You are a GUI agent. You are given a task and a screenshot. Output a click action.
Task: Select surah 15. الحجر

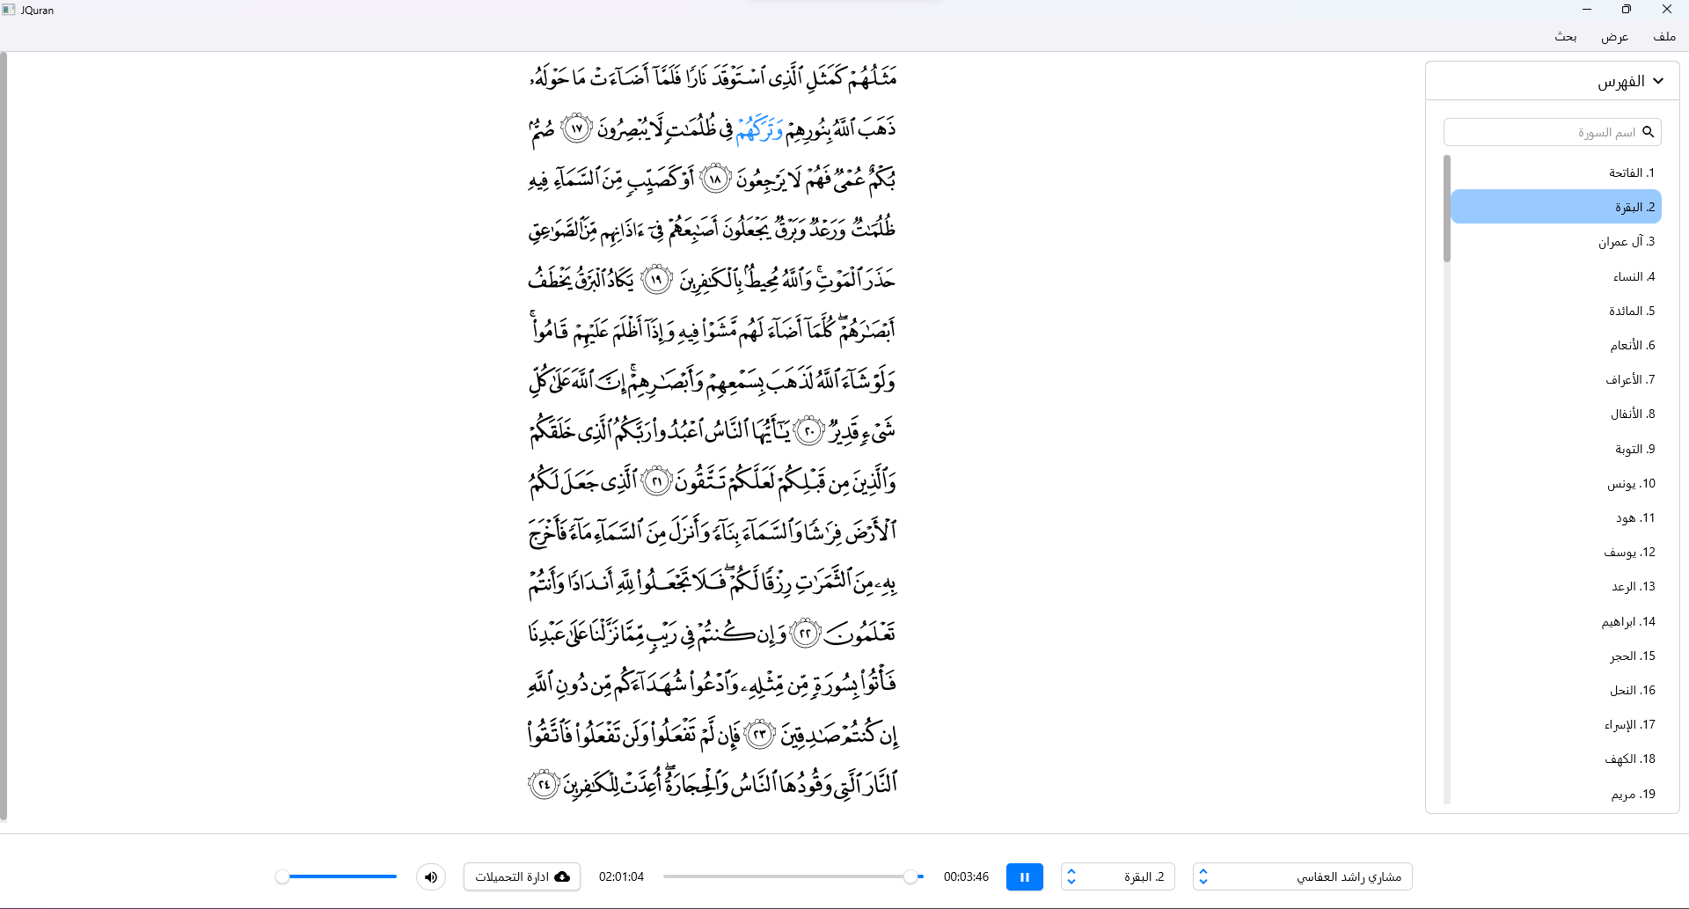1555,656
